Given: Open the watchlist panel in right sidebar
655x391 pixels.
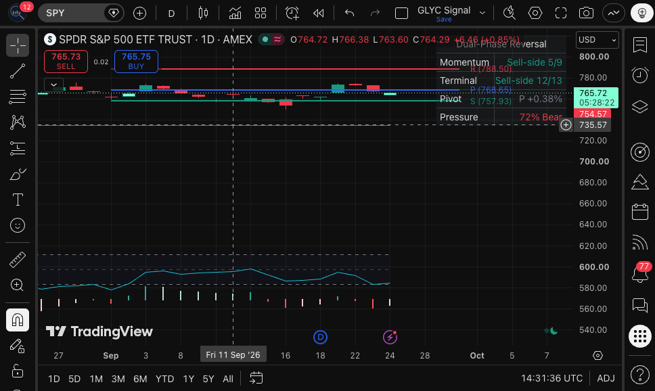Looking at the screenshot, I should click(640, 45).
